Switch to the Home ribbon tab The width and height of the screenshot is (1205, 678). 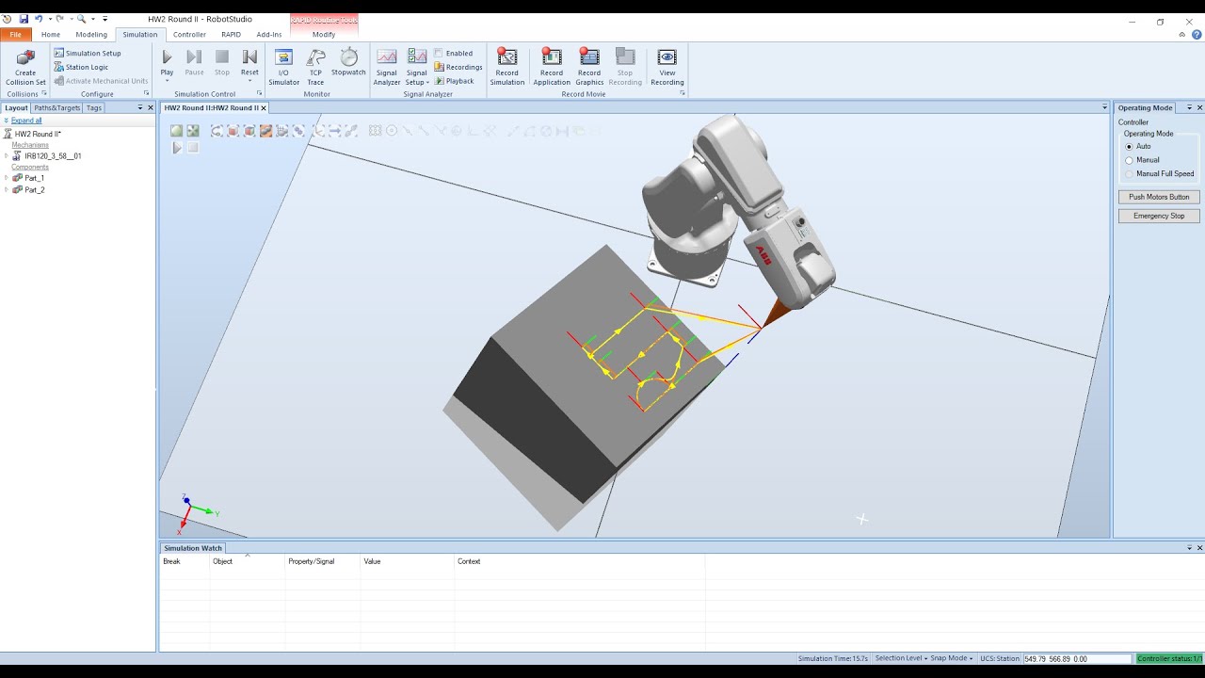[x=51, y=34]
